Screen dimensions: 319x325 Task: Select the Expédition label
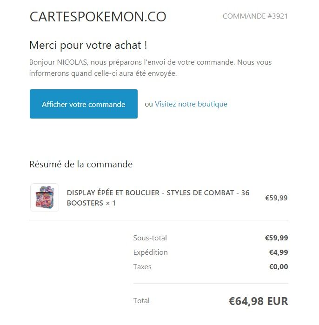coord(151,252)
